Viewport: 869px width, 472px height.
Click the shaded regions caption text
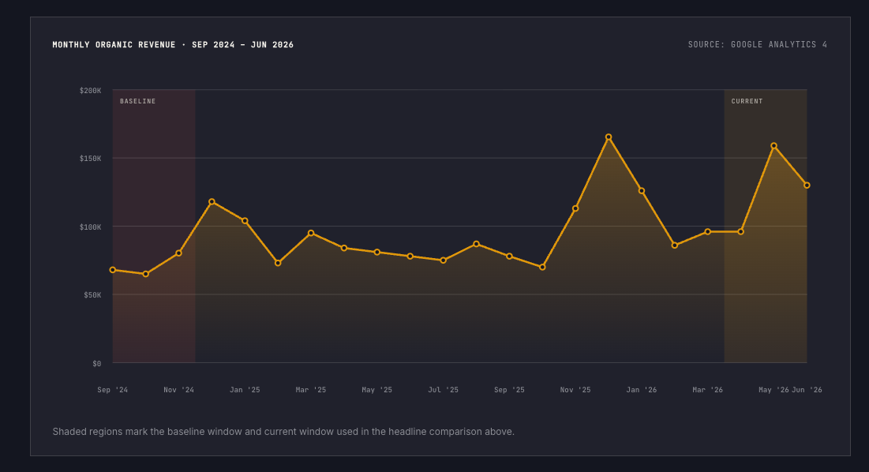point(283,431)
